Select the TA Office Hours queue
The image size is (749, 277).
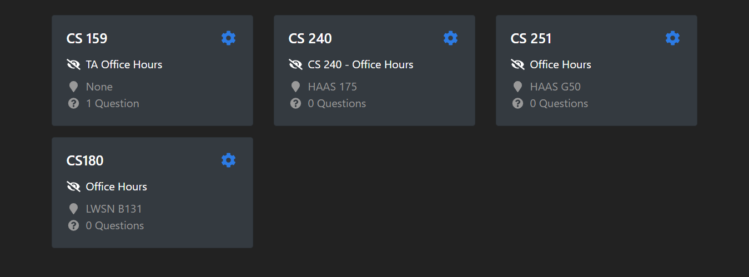pyautogui.click(x=124, y=65)
